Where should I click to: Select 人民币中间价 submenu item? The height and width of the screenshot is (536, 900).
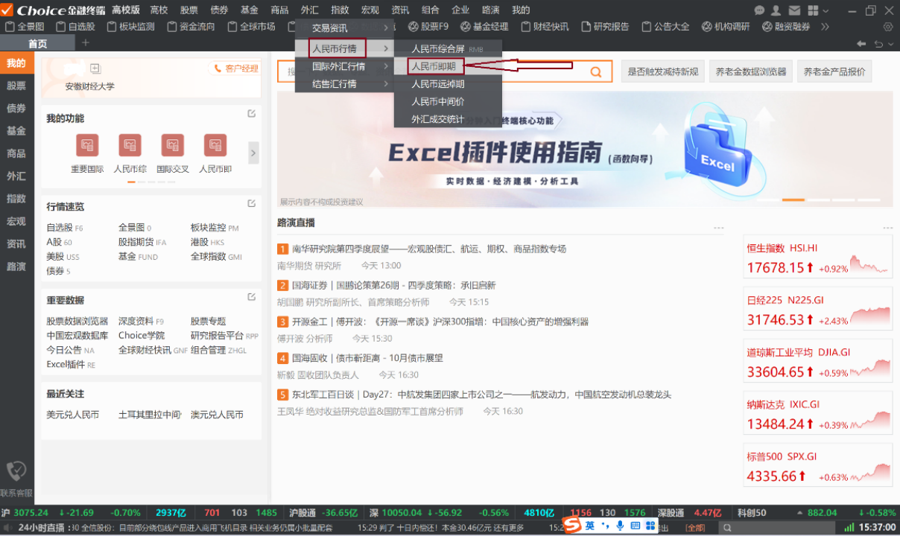[x=448, y=101]
